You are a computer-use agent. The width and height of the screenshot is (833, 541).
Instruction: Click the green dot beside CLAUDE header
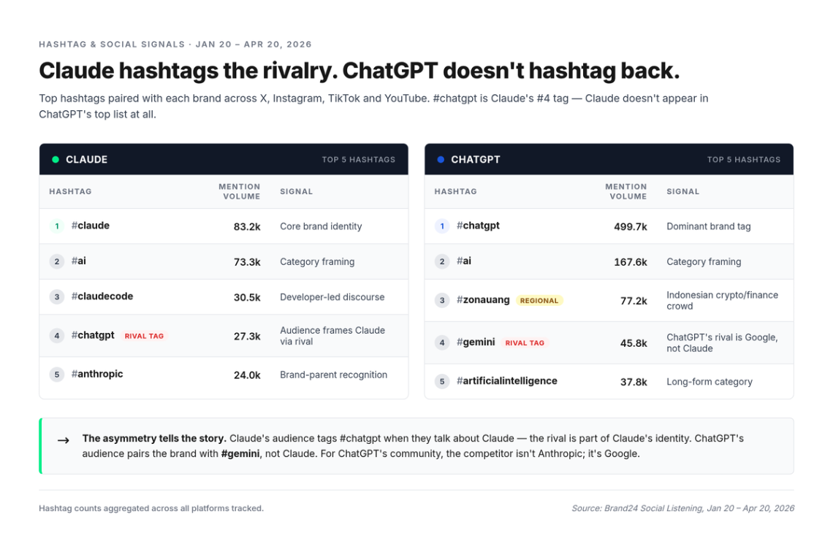pyautogui.click(x=56, y=159)
